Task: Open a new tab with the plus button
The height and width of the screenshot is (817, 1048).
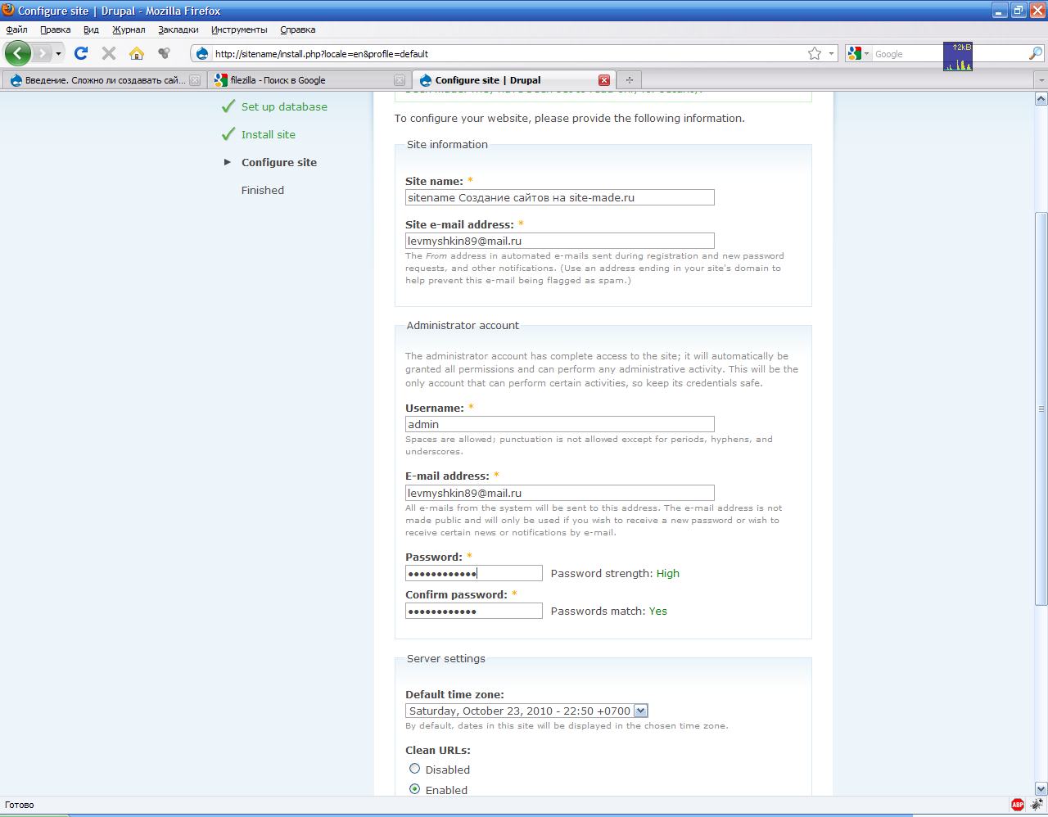Action: [629, 79]
